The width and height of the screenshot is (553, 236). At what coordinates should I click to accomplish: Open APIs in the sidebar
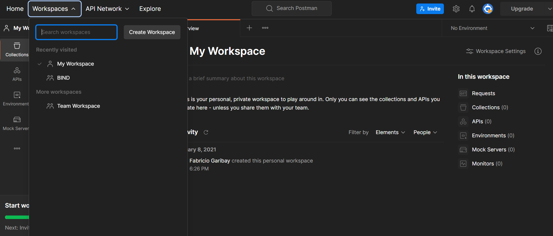click(x=17, y=74)
